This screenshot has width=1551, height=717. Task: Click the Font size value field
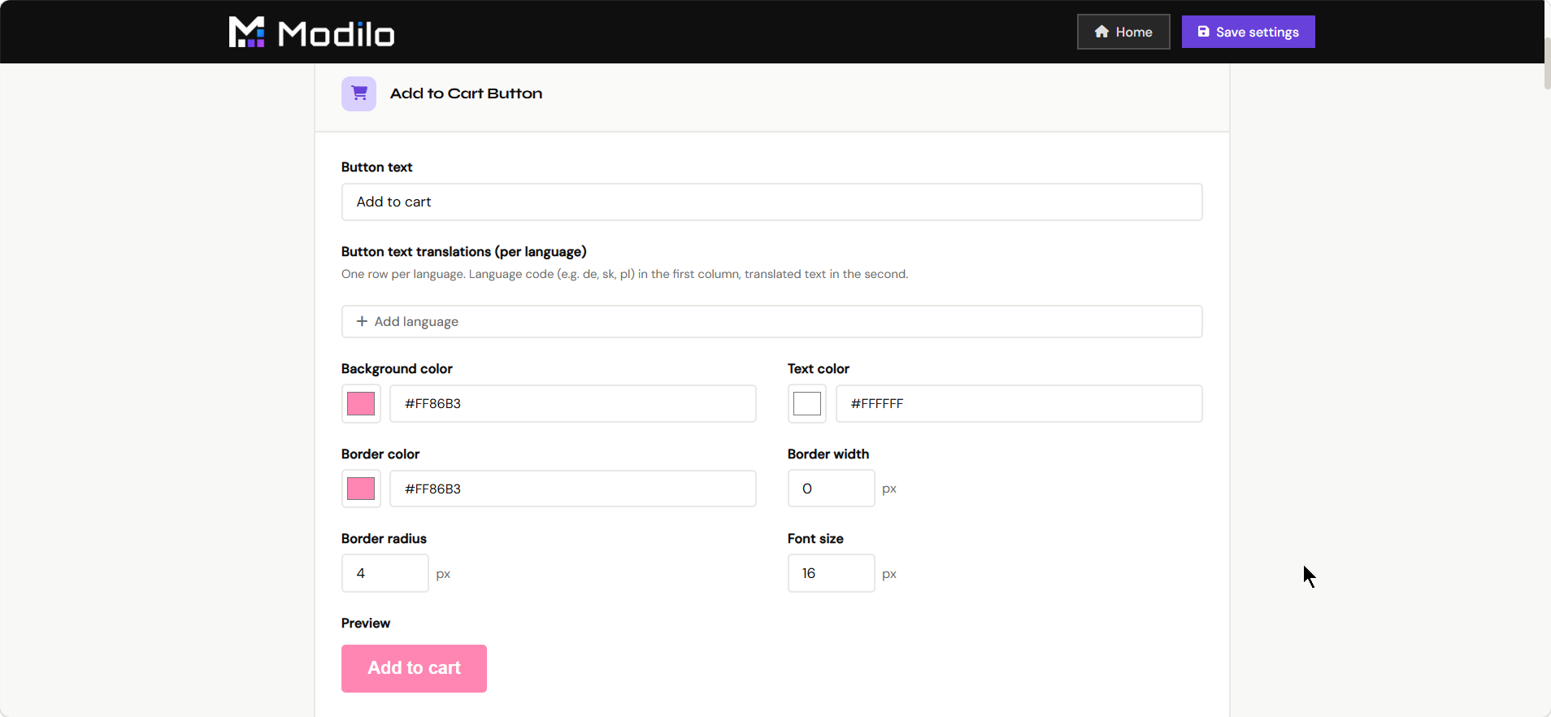pyautogui.click(x=831, y=573)
